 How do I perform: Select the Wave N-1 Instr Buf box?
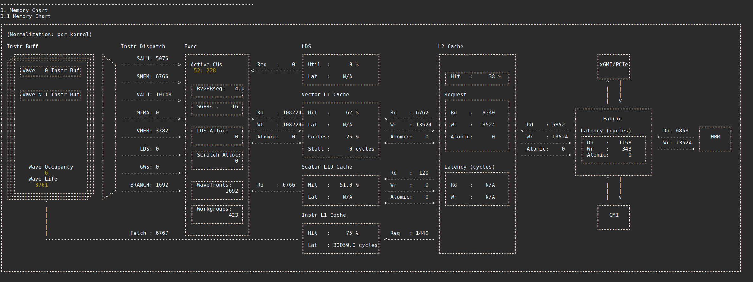51,95
